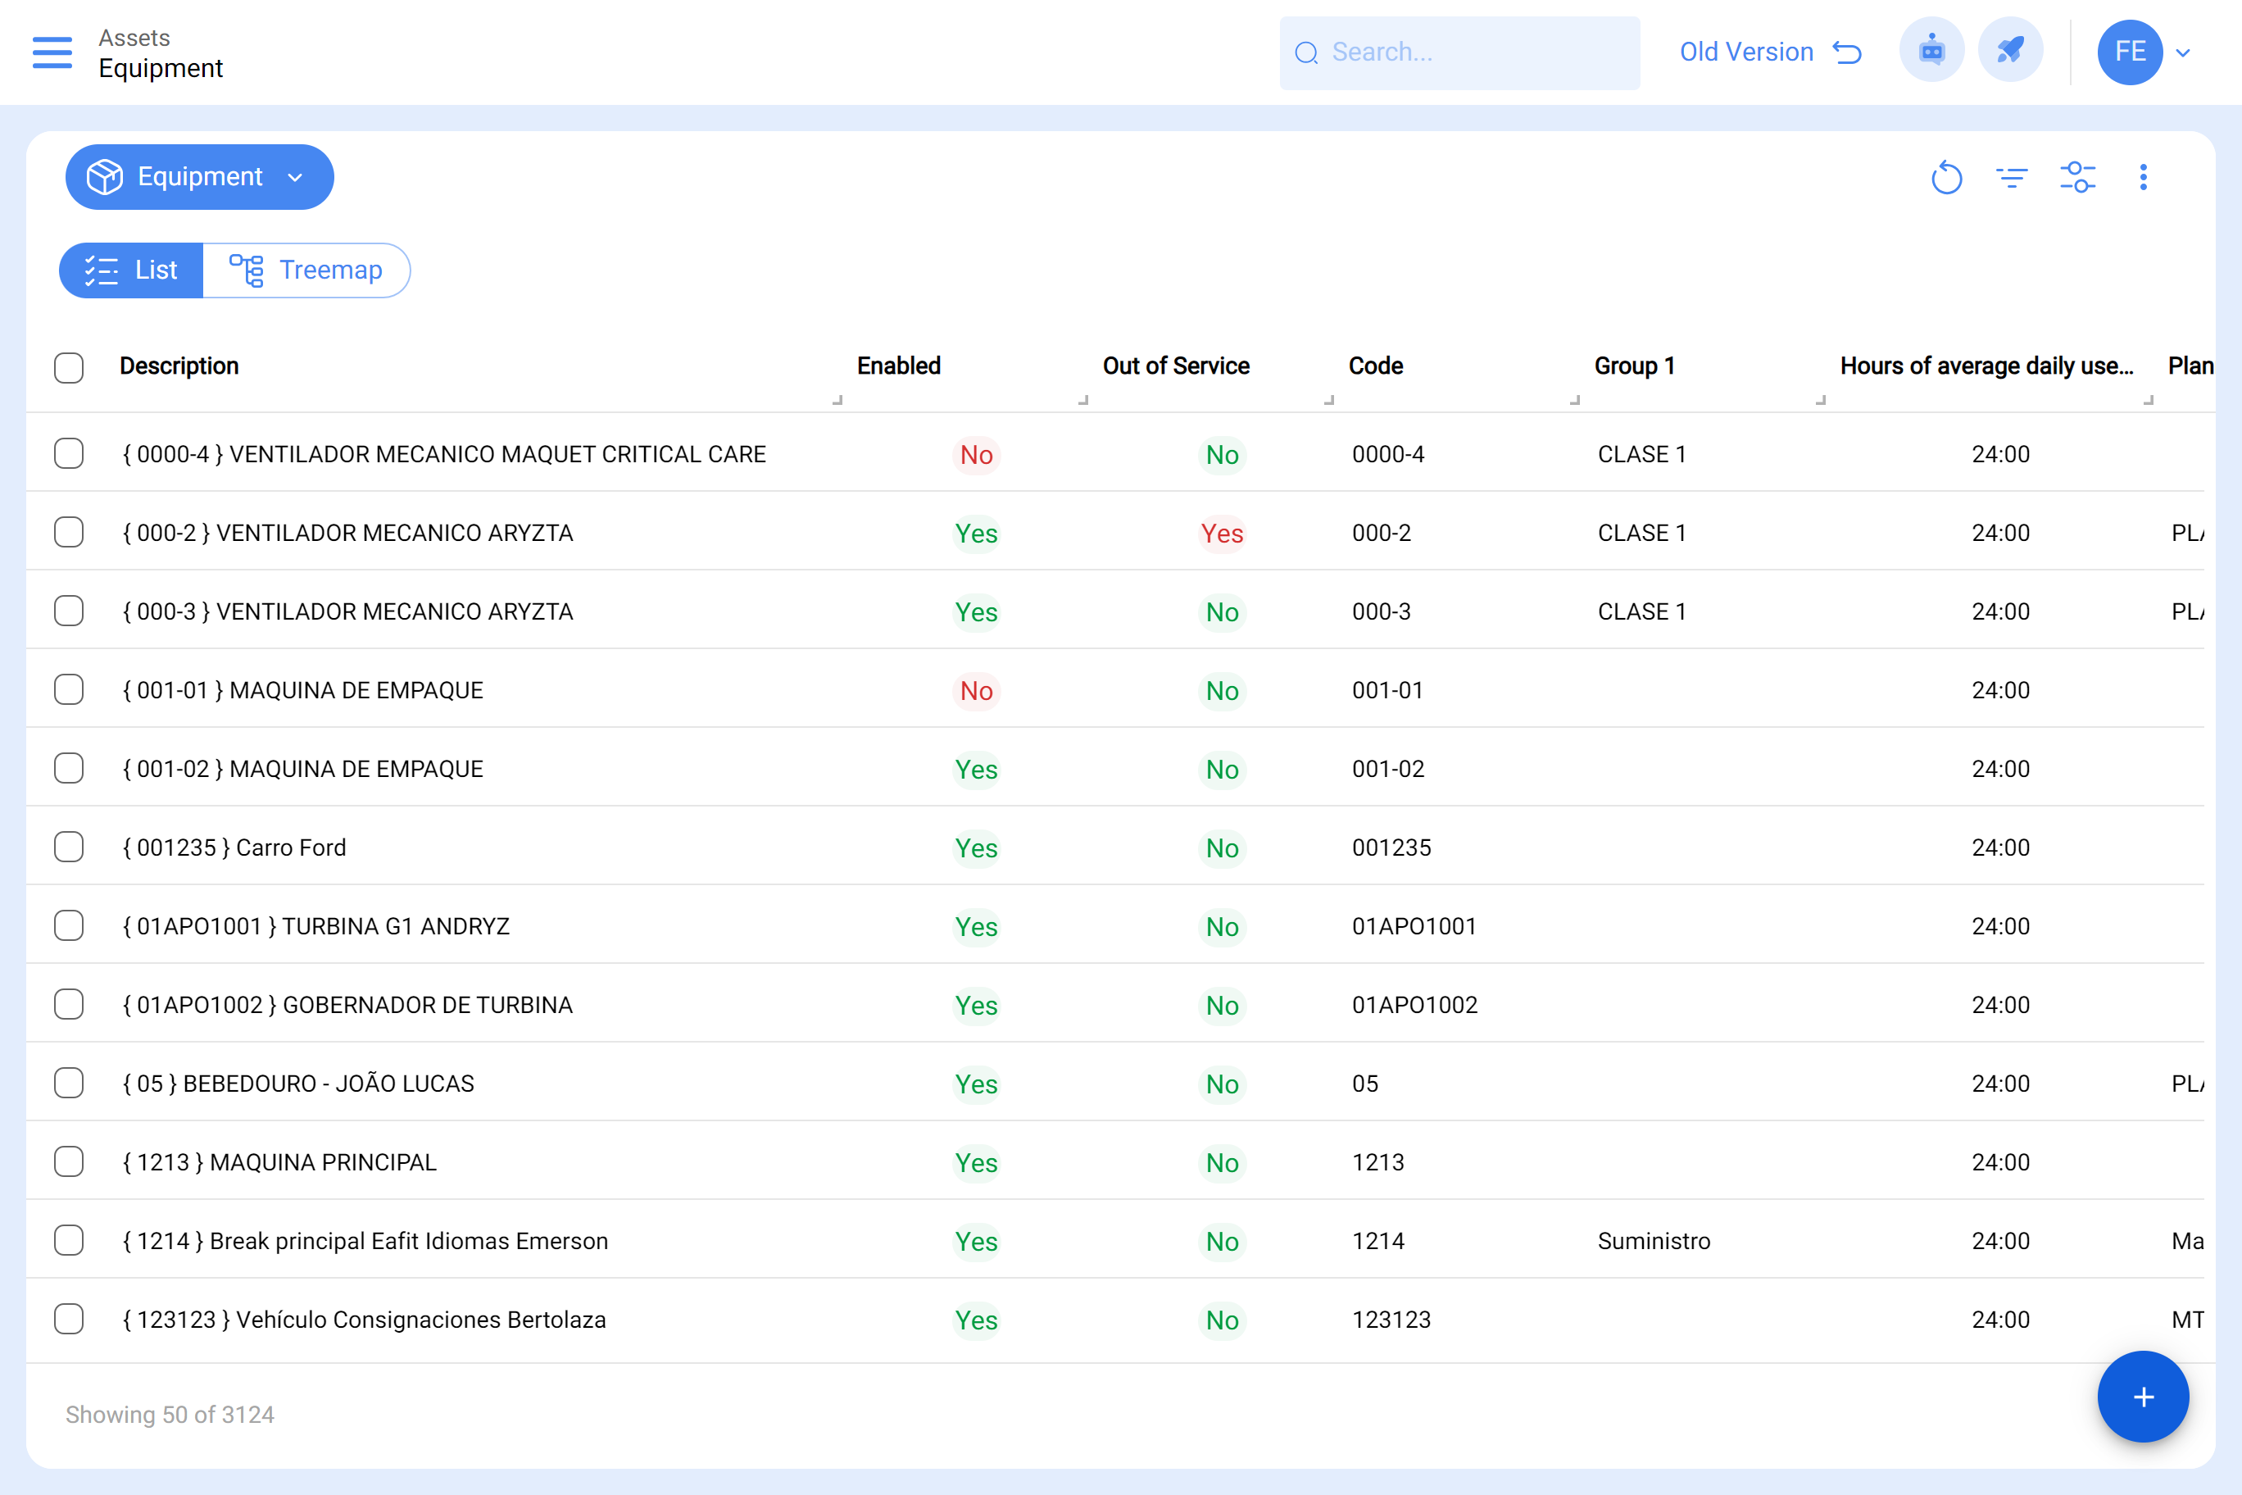Viewport: 2242px width, 1495px height.
Task: Click the CLASE 1 cell in row 000-3
Action: (x=1641, y=611)
